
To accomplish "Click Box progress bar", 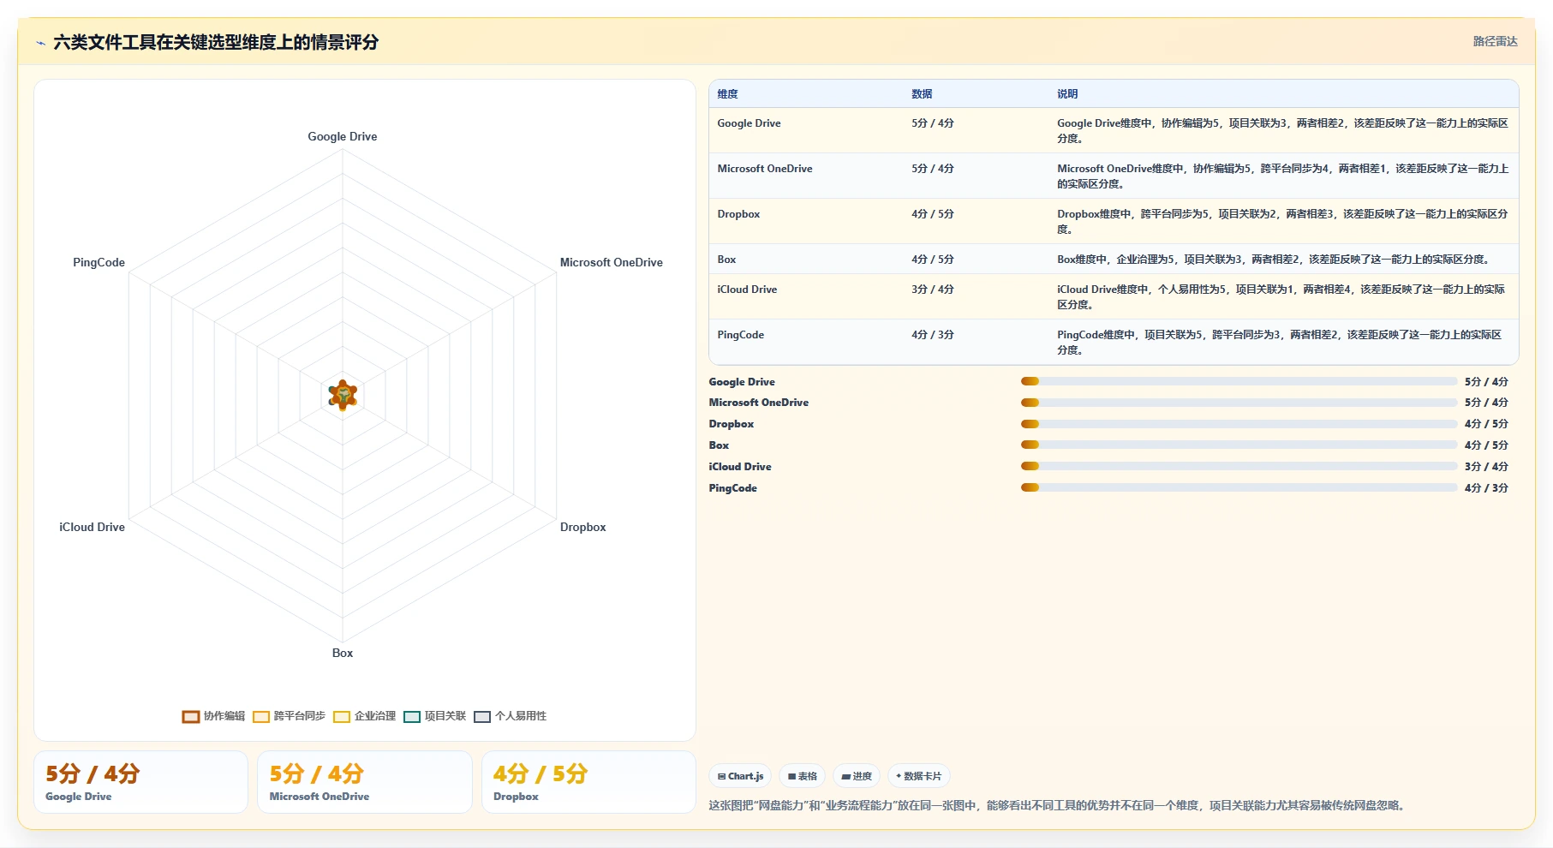I will 1239,445.
